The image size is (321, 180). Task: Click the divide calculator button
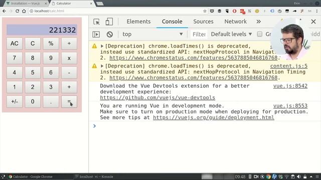pos(69,43)
